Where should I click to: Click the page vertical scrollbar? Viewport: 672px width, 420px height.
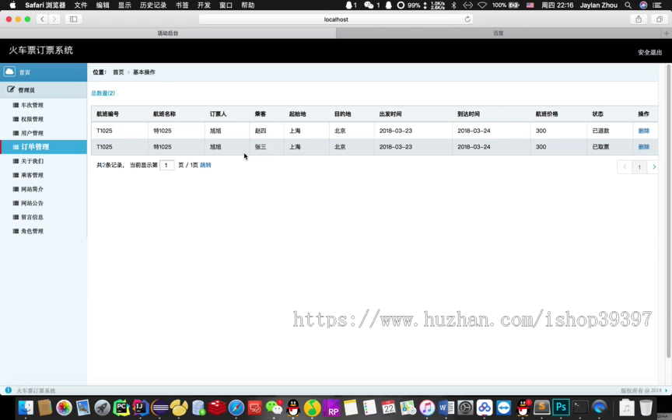point(668,210)
